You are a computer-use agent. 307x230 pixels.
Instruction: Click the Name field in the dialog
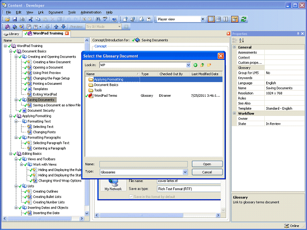(x=143, y=164)
